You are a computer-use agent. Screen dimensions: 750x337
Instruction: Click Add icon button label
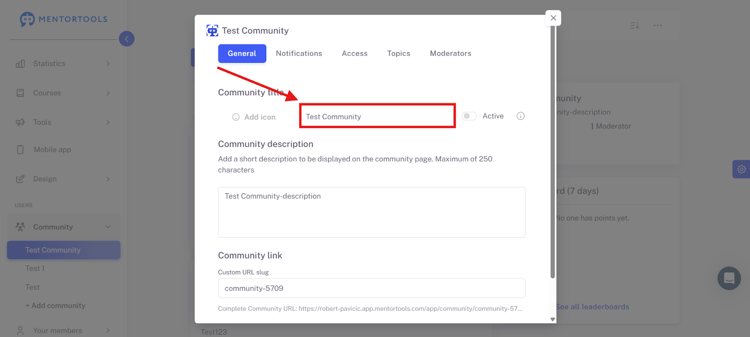pos(260,117)
